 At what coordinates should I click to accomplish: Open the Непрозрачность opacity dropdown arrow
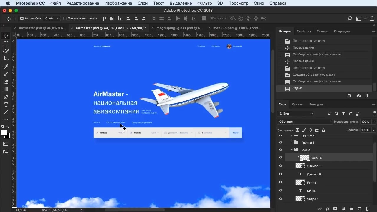[374, 122]
